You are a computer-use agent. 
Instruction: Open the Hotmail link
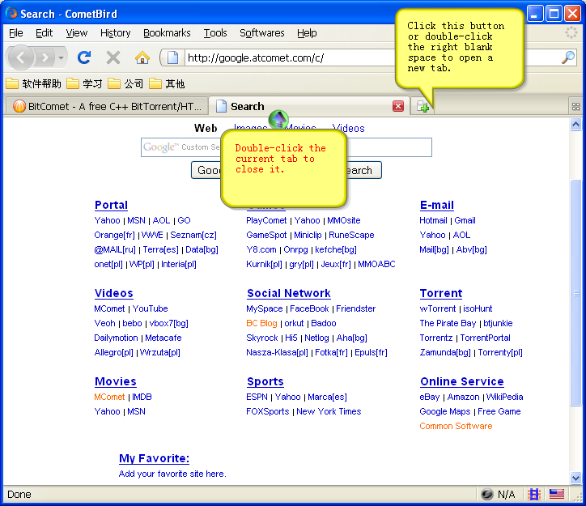click(x=433, y=220)
